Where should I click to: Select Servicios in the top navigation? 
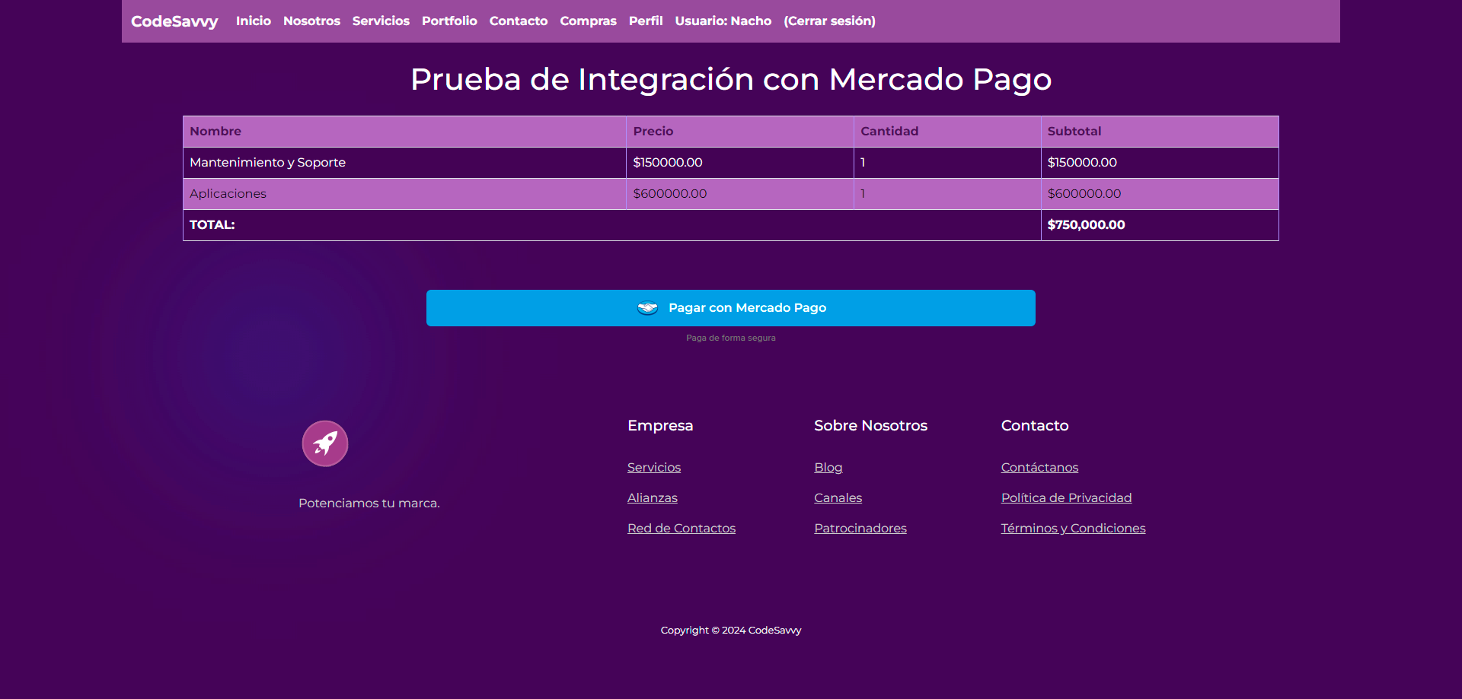point(381,21)
